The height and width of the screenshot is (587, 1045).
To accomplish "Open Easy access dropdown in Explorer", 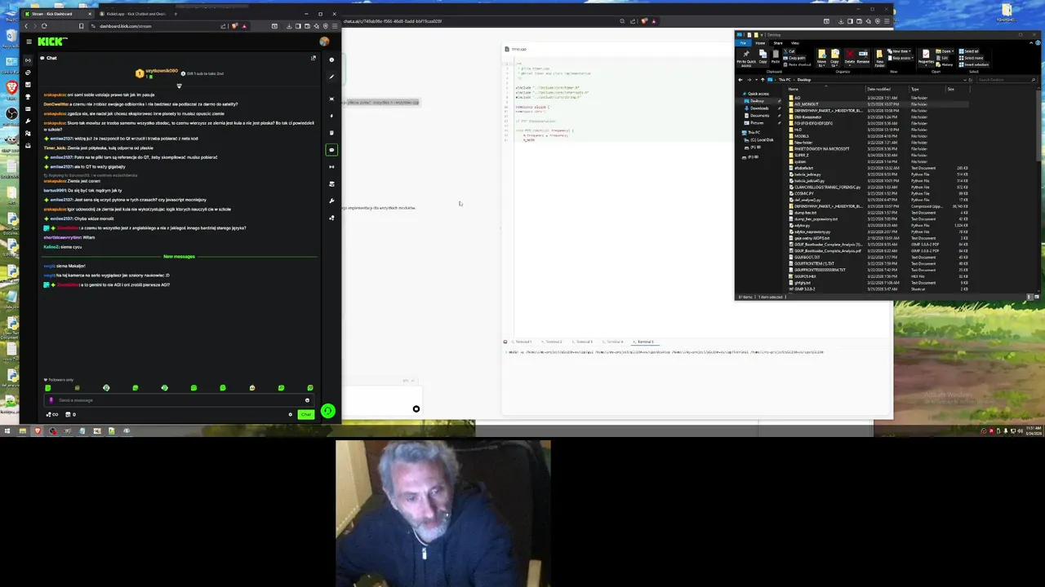I will click(901, 58).
